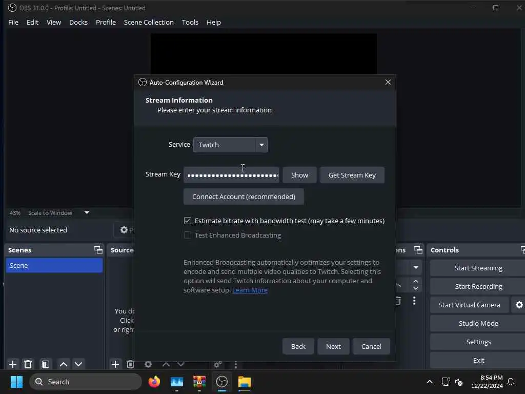Viewport: 525px width, 394px height.
Task: Move source up arrow icon
Action: point(166,364)
